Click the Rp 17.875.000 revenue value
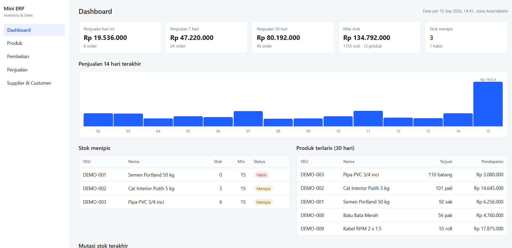The width and height of the screenshot is (512, 248). (x=489, y=229)
